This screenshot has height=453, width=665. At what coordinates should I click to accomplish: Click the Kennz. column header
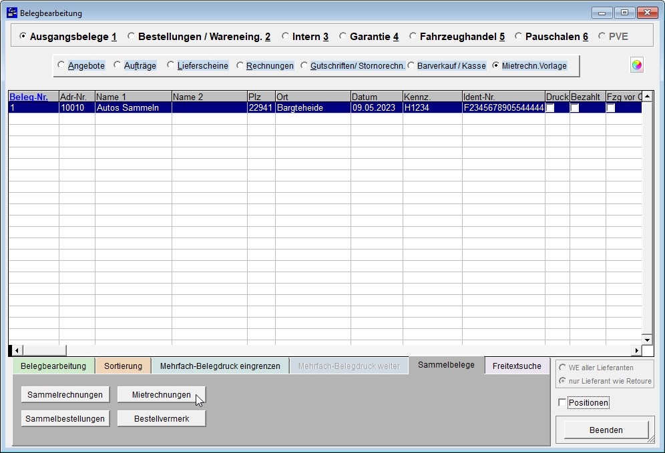click(432, 97)
